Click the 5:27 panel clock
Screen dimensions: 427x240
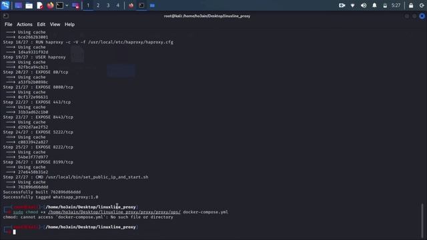tap(396, 5)
